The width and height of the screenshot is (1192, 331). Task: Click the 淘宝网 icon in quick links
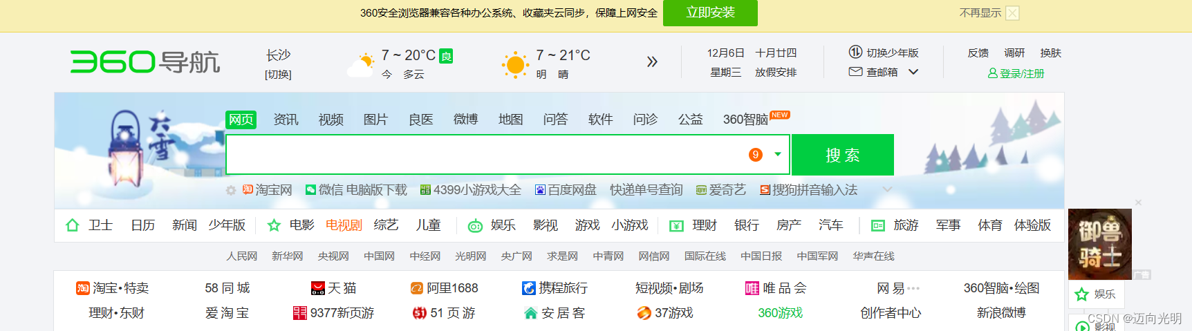click(x=248, y=189)
